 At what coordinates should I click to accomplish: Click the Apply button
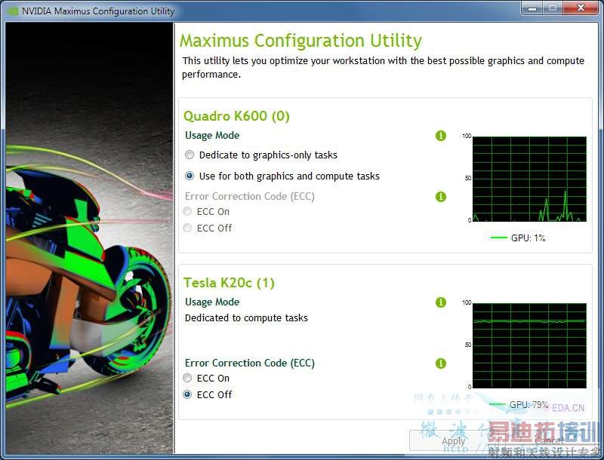point(454,440)
